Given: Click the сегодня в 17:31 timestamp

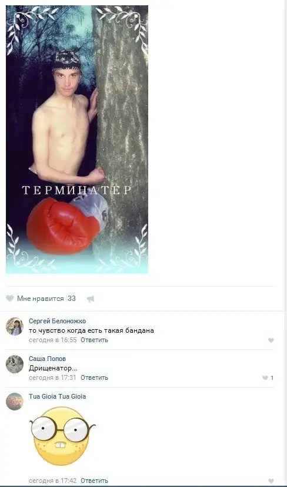Looking at the screenshot, I should coord(52,377).
